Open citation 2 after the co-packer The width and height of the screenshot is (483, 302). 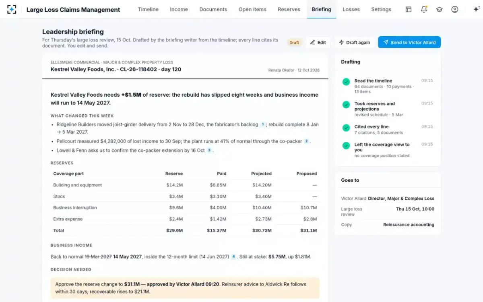306,142
